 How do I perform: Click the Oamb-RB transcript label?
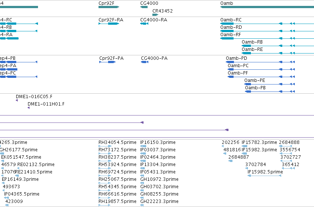(x=252, y=42)
